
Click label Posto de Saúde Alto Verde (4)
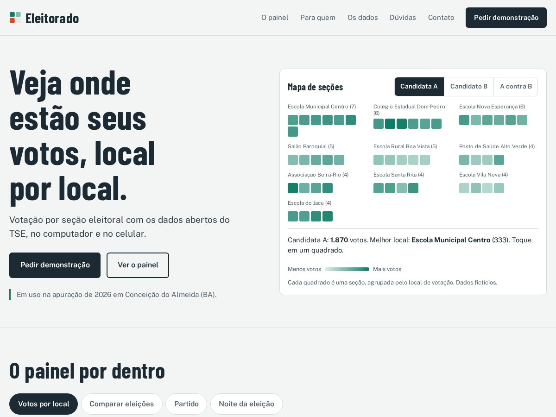pyautogui.click(x=497, y=146)
